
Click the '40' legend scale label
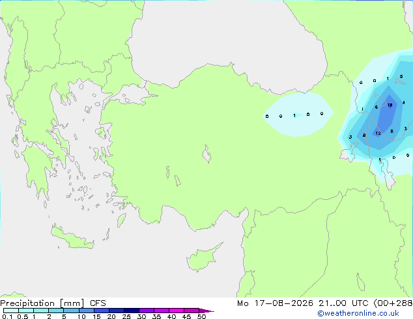171,316
